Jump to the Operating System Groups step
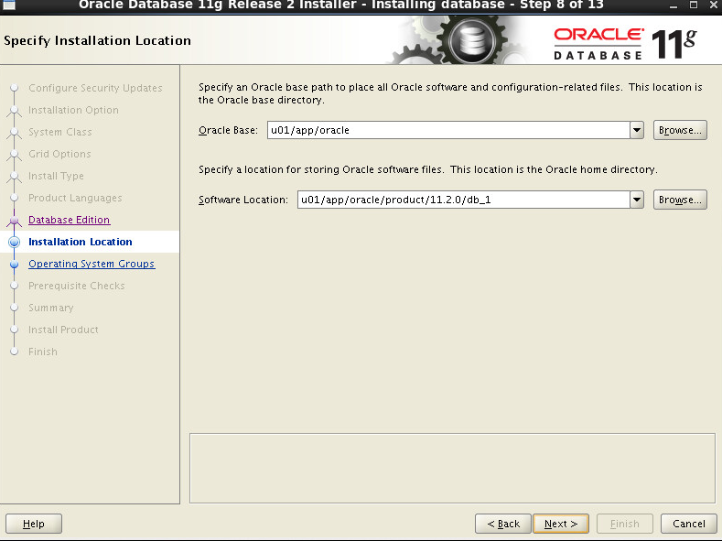This screenshot has height=541, width=722. pyautogui.click(x=92, y=264)
